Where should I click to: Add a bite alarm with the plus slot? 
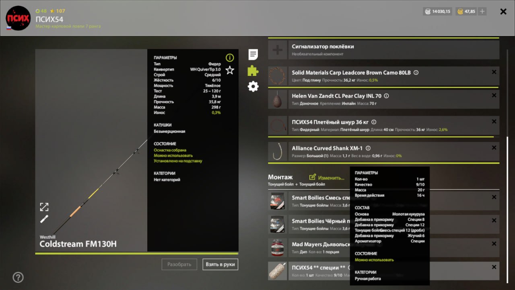(278, 50)
